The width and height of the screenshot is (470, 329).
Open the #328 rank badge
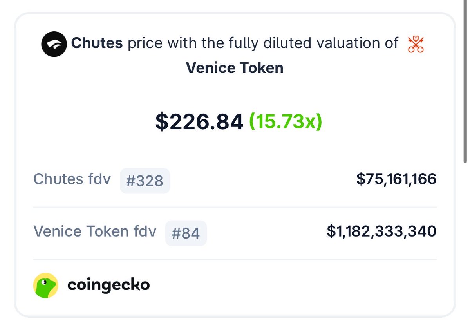145,181
